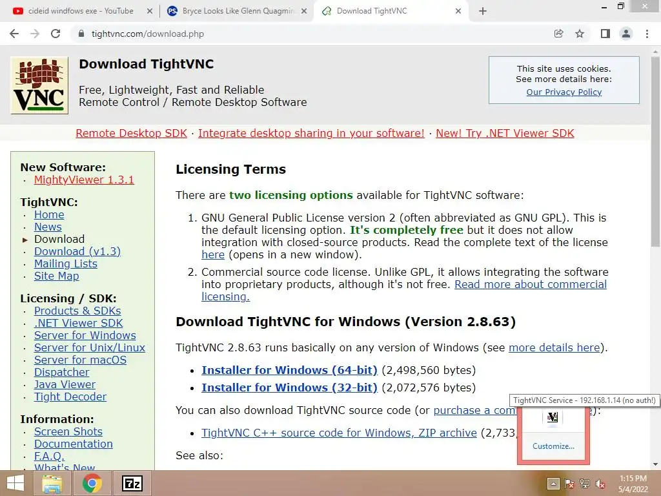Open the News sidebar link

pyautogui.click(x=48, y=227)
